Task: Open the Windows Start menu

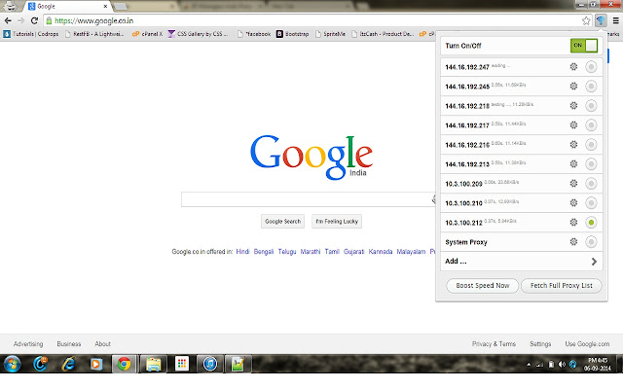Action: point(12,364)
